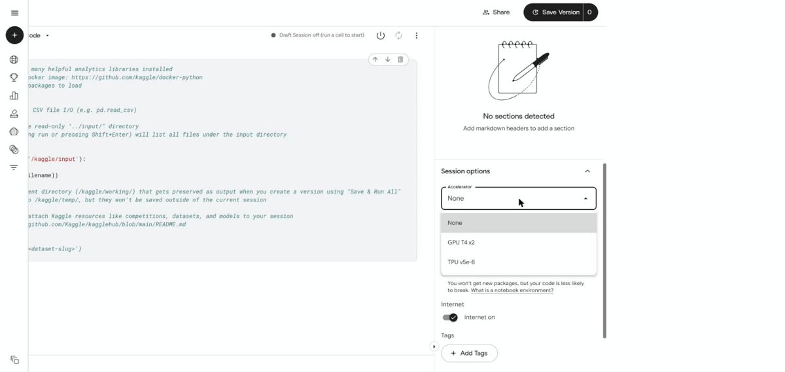Click the Share button
The height and width of the screenshot is (372, 785).
496,12
